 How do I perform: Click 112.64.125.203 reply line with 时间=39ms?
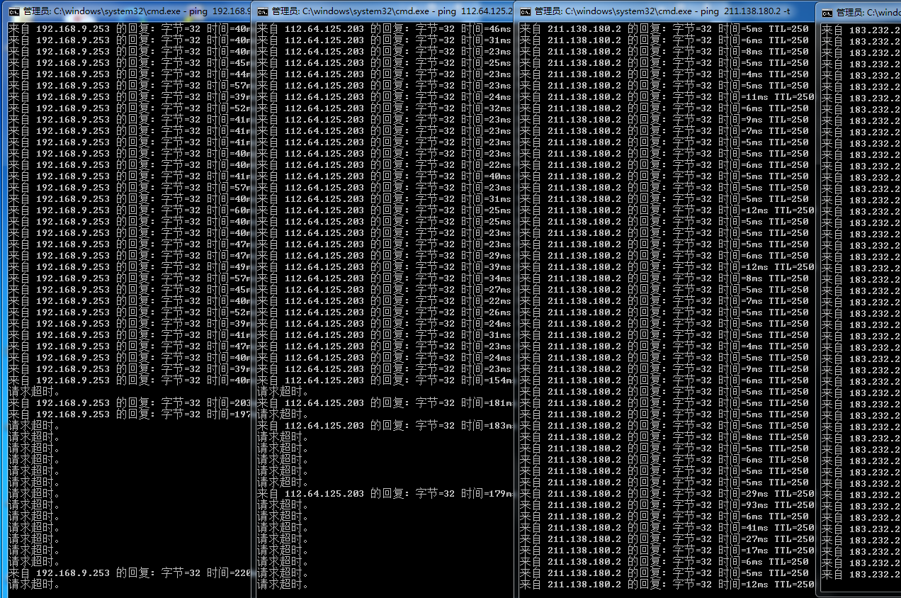click(x=384, y=267)
